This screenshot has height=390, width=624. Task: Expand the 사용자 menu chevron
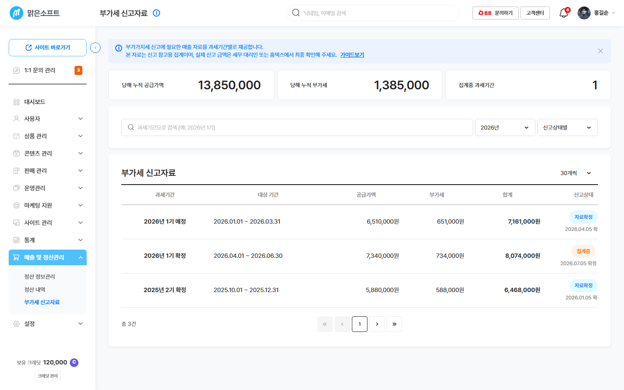tap(81, 119)
